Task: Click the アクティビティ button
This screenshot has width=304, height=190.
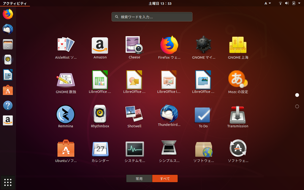Action: tap(15, 3)
